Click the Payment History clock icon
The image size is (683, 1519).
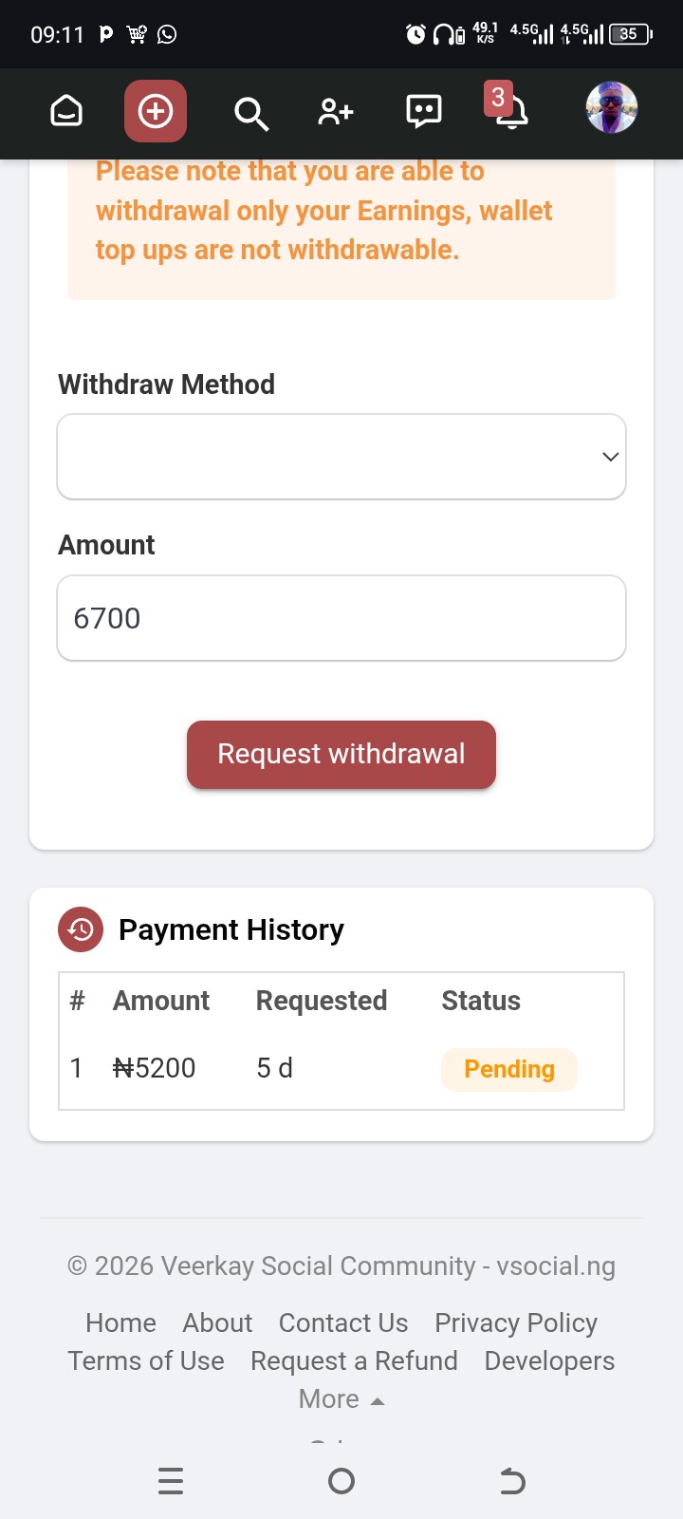(x=81, y=929)
